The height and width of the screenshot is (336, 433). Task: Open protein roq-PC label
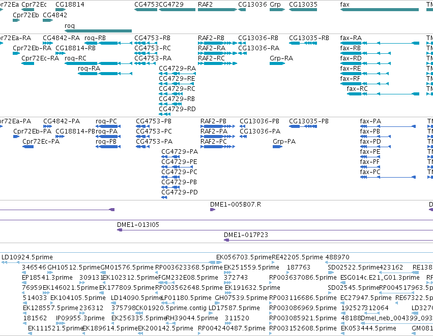(x=106, y=121)
